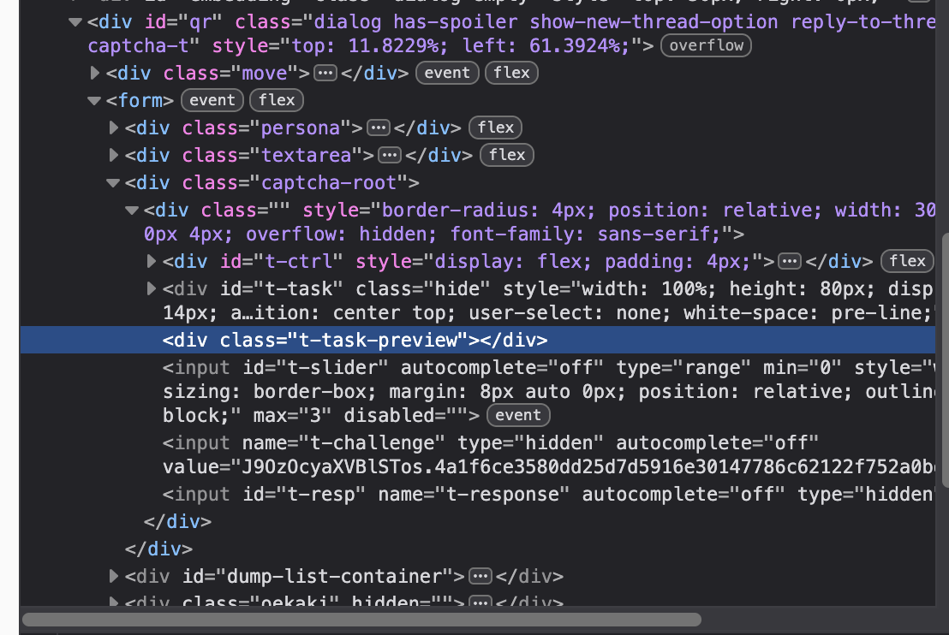Viewport: 949px width, 635px height.
Task: Collapse the border-radius styled div node
Action: pos(132,211)
